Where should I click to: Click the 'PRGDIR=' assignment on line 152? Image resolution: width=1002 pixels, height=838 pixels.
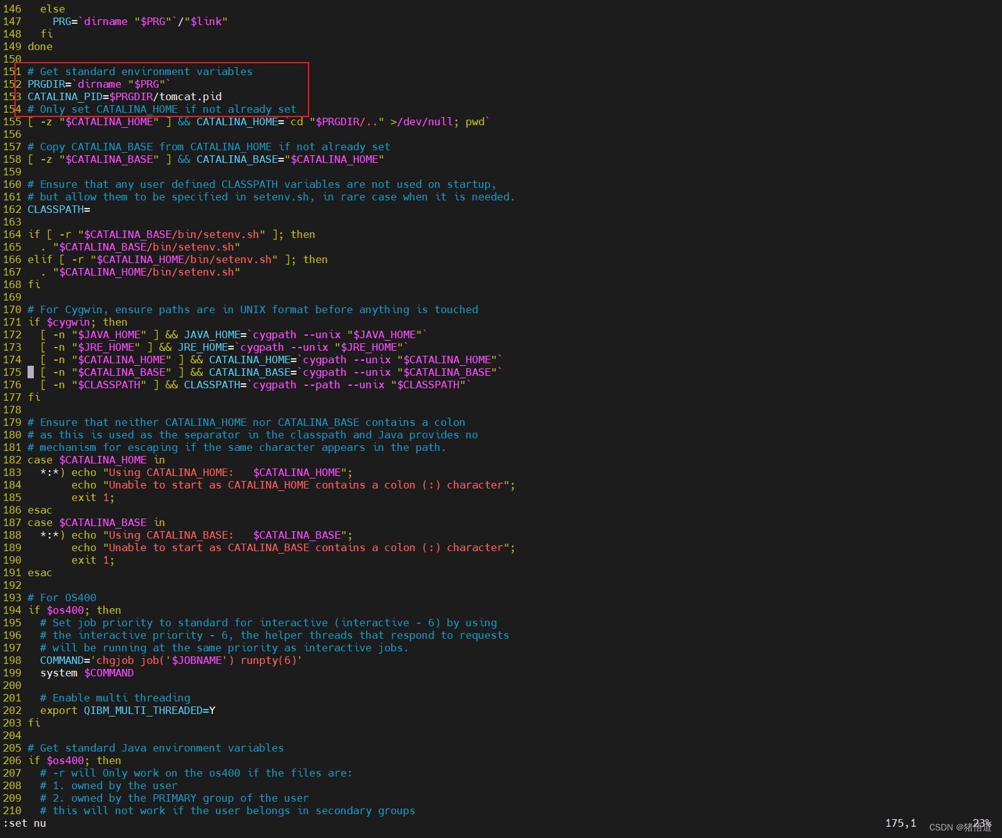pyautogui.click(x=49, y=84)
